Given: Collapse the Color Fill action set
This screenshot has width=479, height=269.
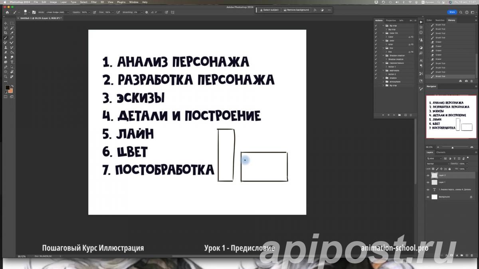Looking at the screenshot, I should pos(383,33).
